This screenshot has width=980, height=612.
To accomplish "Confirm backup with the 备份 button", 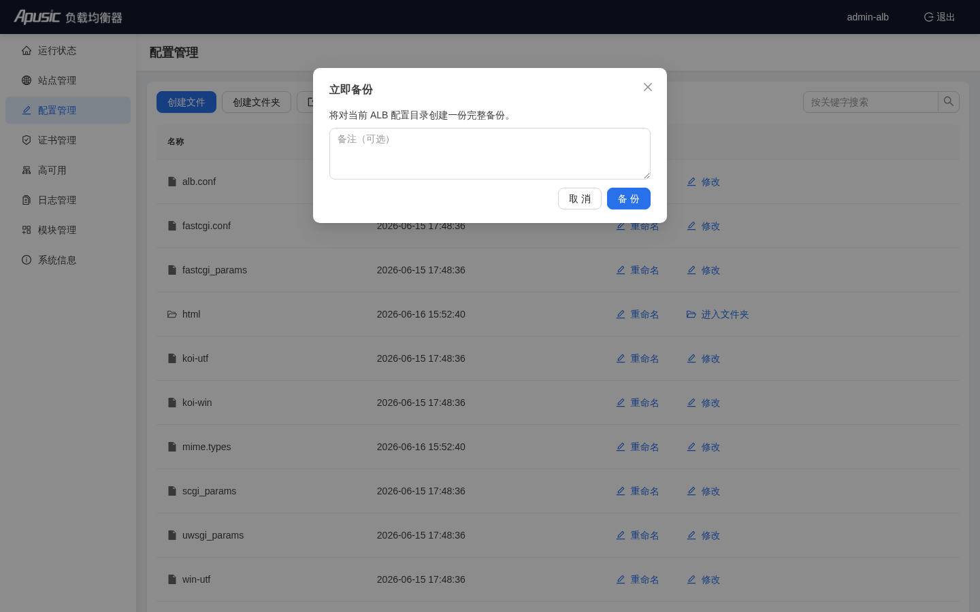I will coord(629,199).
